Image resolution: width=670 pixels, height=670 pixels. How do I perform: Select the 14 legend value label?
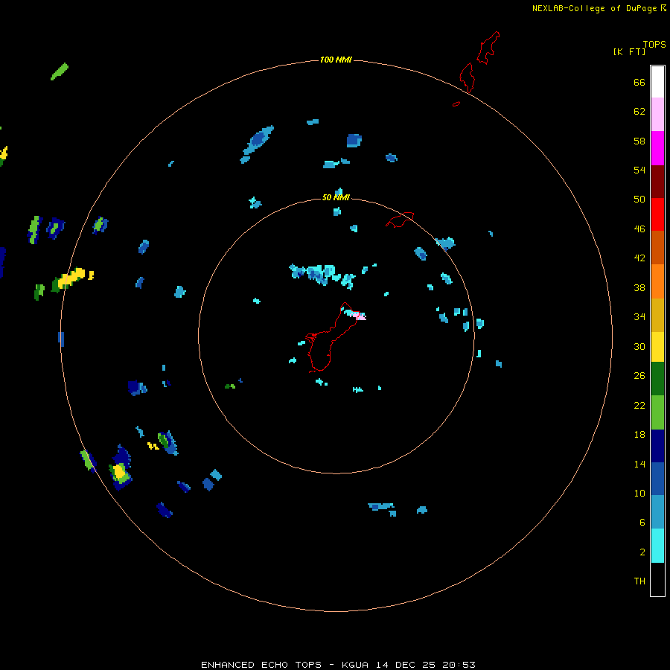pyautogui.click(x=639, y=464)
